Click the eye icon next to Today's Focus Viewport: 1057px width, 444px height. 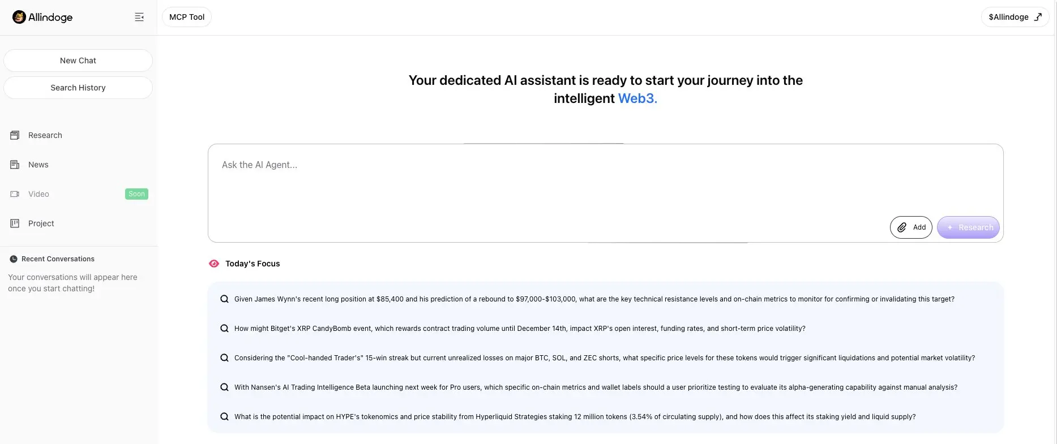tap(214, 264)
